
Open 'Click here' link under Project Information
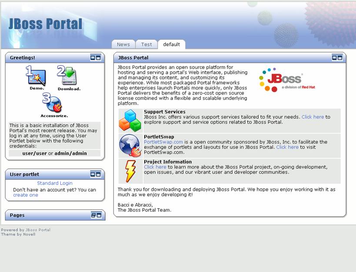tap(155, 167)
